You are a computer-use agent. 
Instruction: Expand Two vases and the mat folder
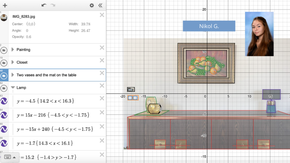click(x=12, y=75)
